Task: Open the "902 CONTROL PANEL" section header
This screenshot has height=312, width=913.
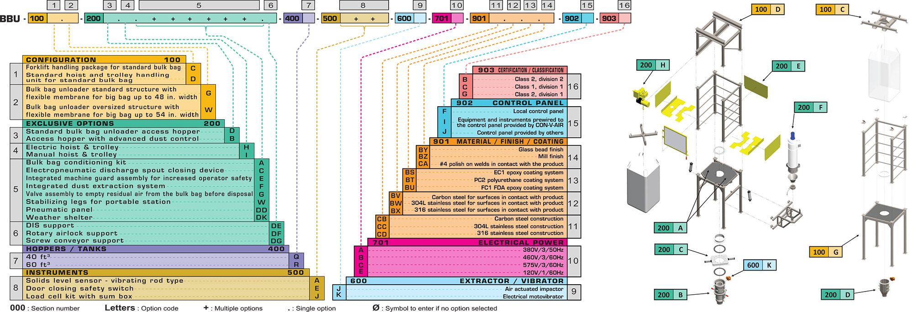Action: tap(509, 103)
